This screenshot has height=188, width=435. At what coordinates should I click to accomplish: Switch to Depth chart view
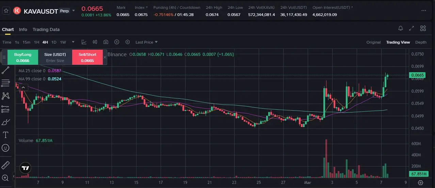point(421,42)
